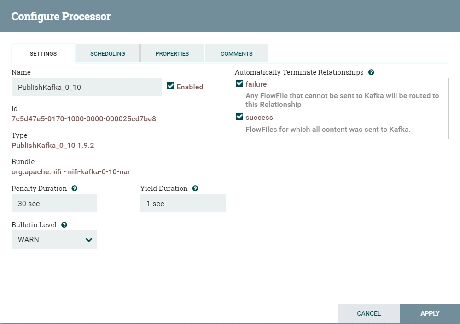Click help icon beside Bulletin Level
460x324 pixels.
(64, 225)
